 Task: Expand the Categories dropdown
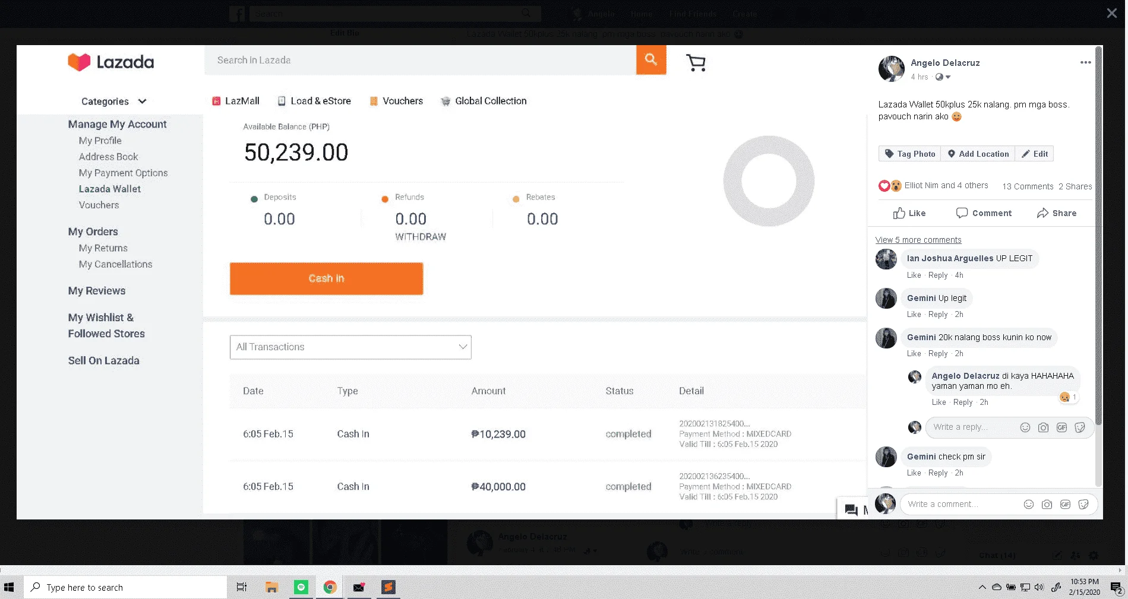(x=113, y=102)
